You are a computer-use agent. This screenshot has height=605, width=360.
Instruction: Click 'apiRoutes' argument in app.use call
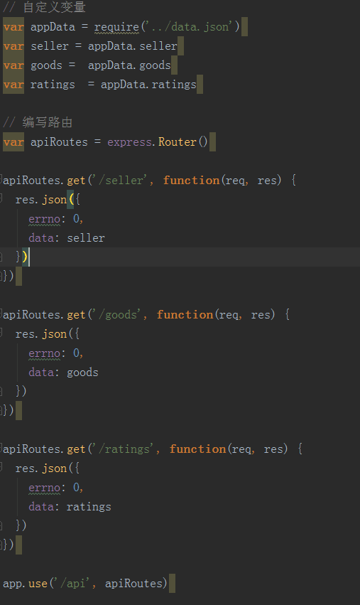(133, 584)
